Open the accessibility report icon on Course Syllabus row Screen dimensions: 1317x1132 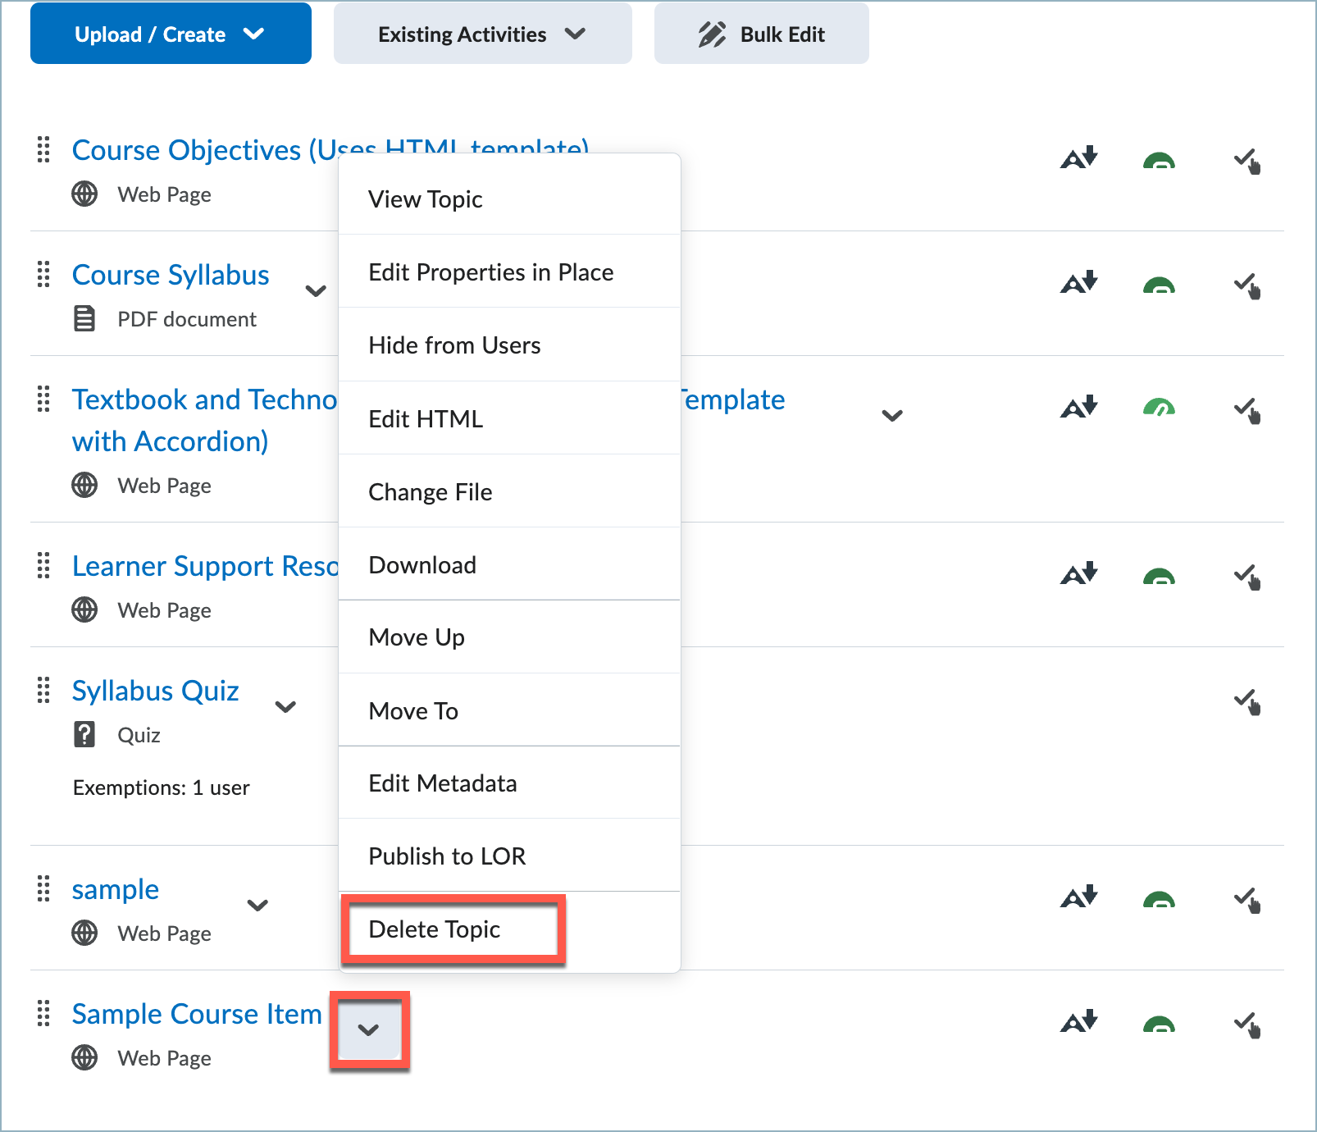click(x=1078, y=282)
